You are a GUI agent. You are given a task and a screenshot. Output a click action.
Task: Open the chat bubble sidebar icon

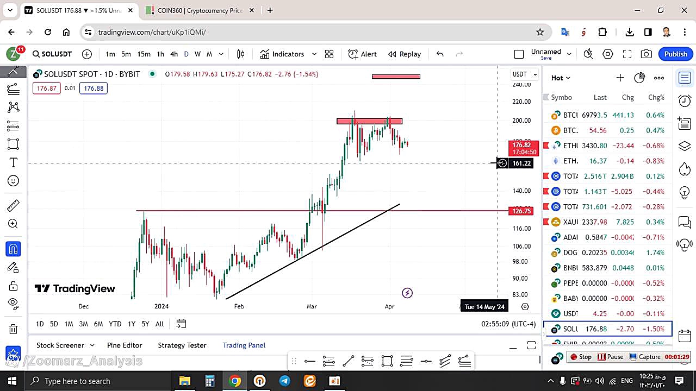pos(685,222)
